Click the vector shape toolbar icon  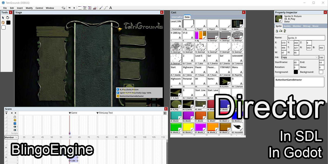106,8
